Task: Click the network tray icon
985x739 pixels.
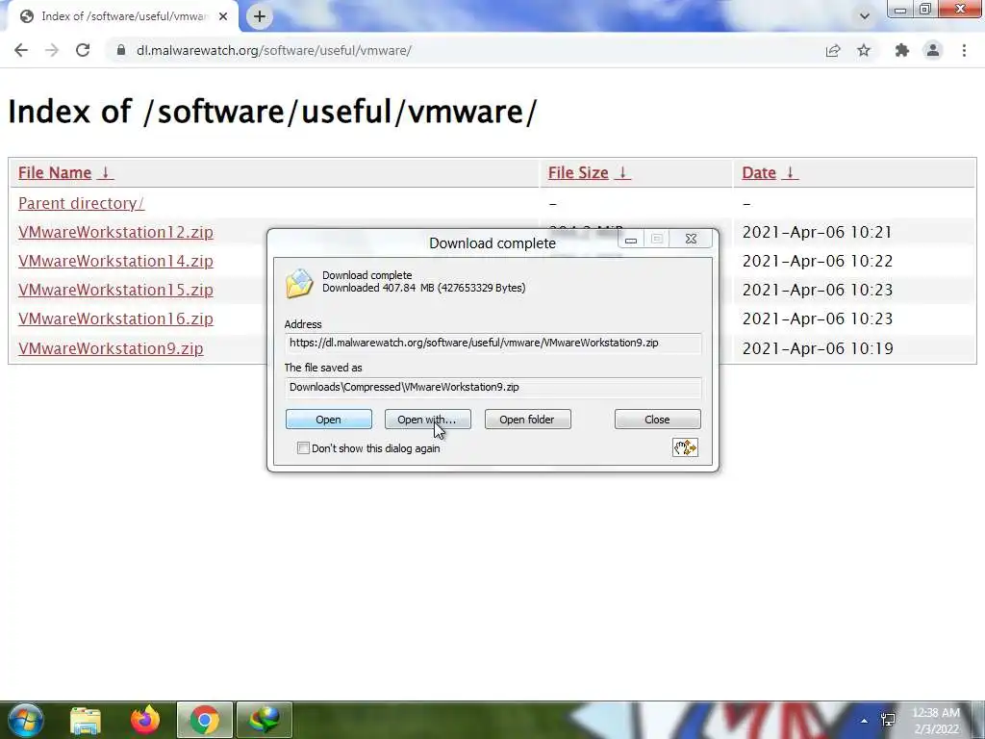Action: point(888,720)
